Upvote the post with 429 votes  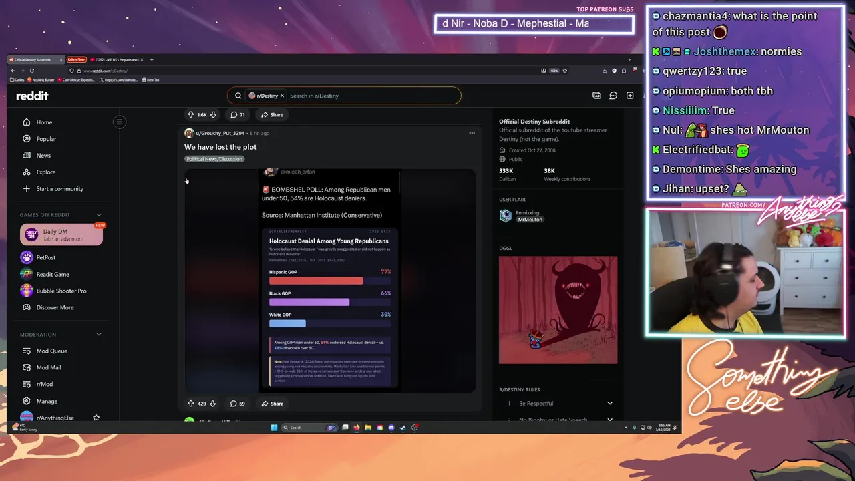tap(190, 404)
